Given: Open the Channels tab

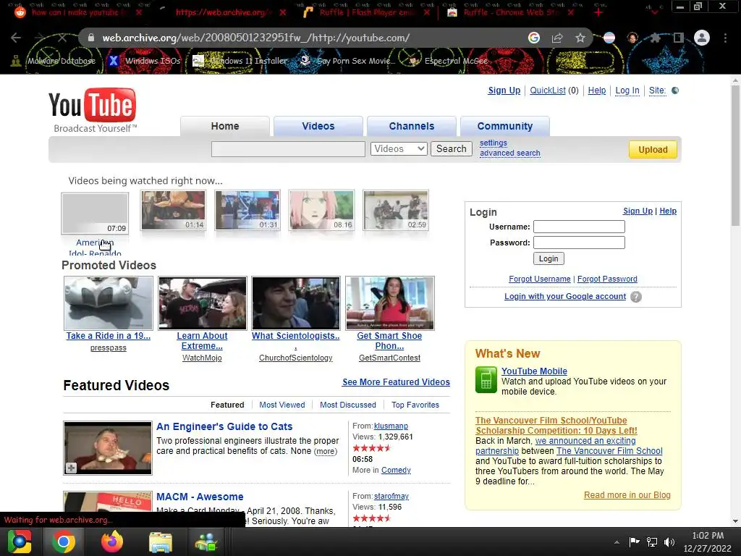Looking at the screenshot, I should (x=412, y=126).
